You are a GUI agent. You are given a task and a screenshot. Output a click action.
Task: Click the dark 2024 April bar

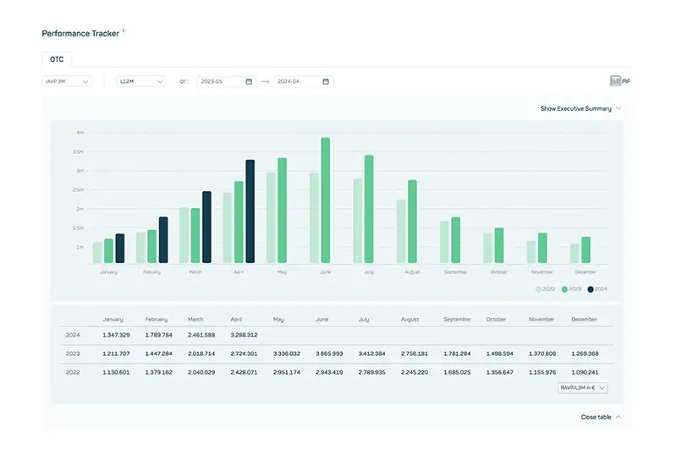coord(250,211)
